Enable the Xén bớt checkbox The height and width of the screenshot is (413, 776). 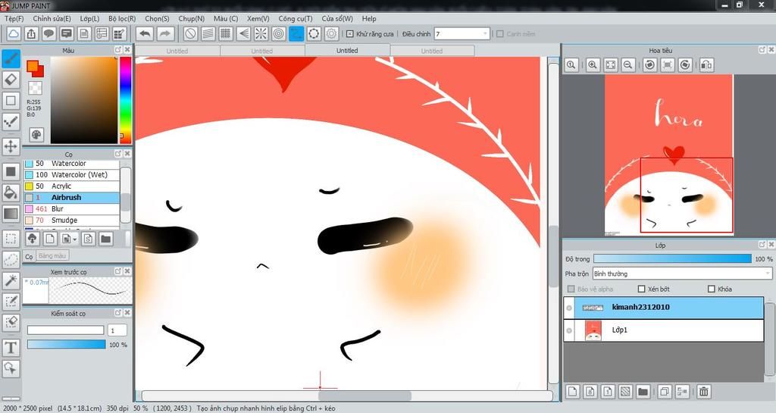point(641,289)
